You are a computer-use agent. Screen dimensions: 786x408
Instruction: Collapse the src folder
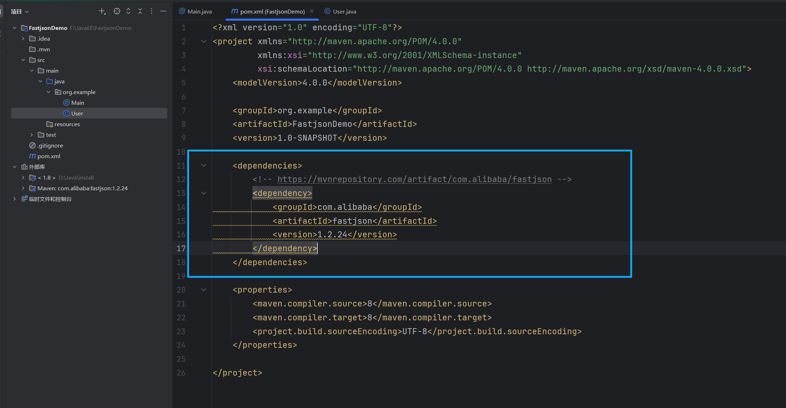23,60
